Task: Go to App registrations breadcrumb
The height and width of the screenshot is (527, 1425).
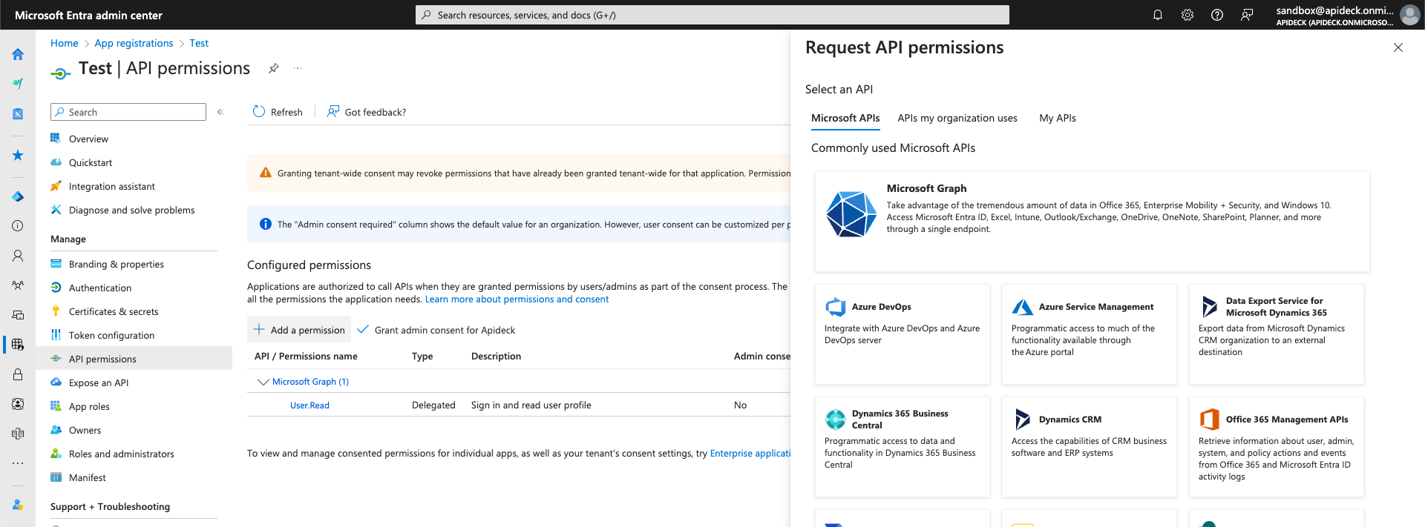Action: pos(134,43)
